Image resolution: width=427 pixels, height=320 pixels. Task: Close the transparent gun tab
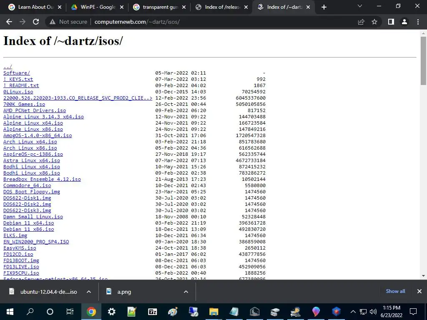tap(184, 7)
